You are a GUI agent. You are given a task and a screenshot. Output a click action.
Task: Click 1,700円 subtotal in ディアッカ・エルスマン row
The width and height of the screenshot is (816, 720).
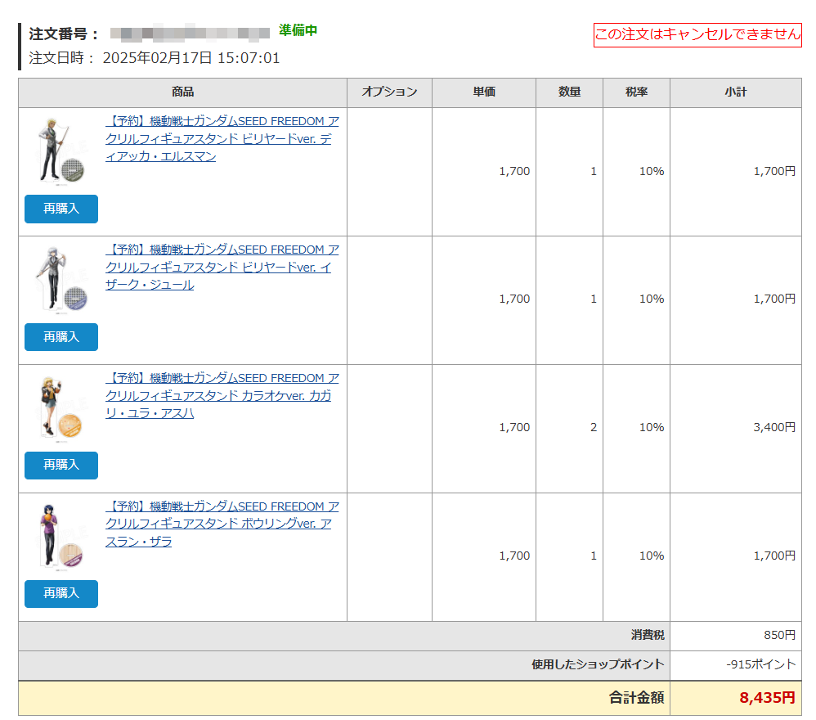(774, 171)
